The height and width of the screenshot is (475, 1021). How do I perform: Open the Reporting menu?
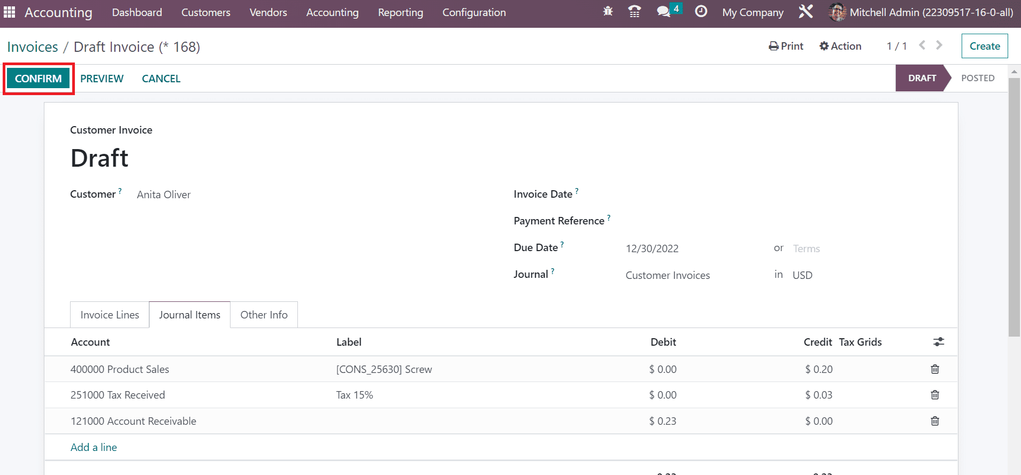pos(400,12)
